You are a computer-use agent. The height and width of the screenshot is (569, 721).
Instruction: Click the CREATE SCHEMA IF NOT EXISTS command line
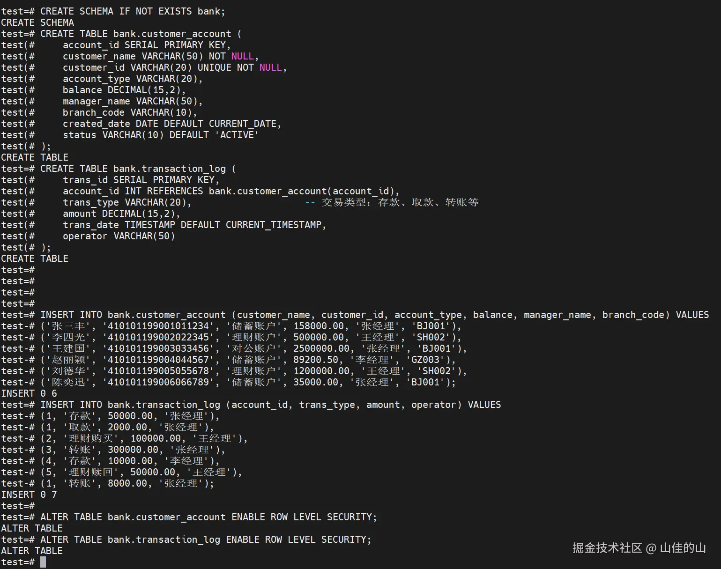click(132, 11)
